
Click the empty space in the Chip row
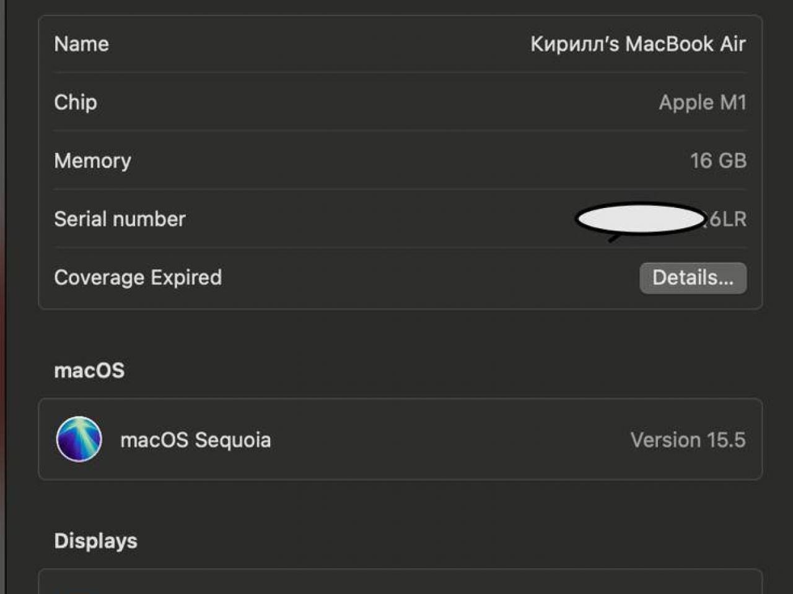(378, 102)
